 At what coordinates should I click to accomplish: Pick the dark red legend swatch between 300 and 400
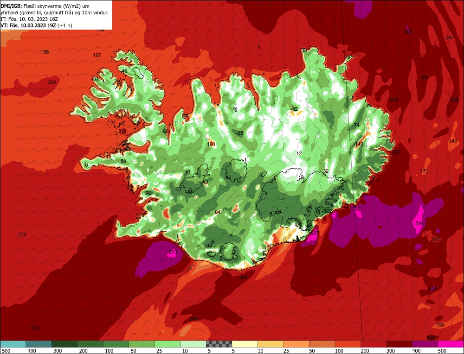coord(399,344)
